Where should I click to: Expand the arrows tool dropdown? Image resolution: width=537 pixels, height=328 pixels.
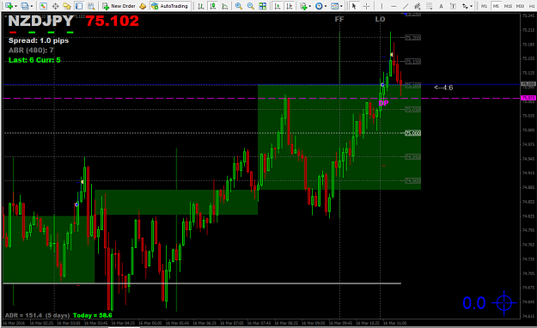pyautogui.click(x=471, y=6)
